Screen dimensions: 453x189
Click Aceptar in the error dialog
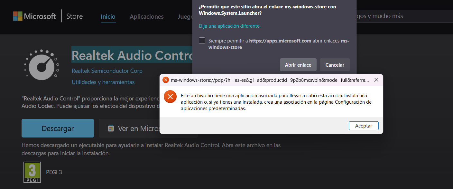[x=364, y=126]
